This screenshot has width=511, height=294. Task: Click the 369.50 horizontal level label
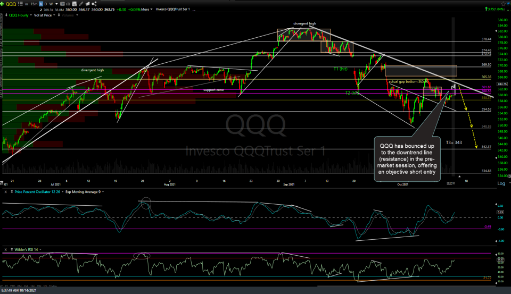[486, 65]
